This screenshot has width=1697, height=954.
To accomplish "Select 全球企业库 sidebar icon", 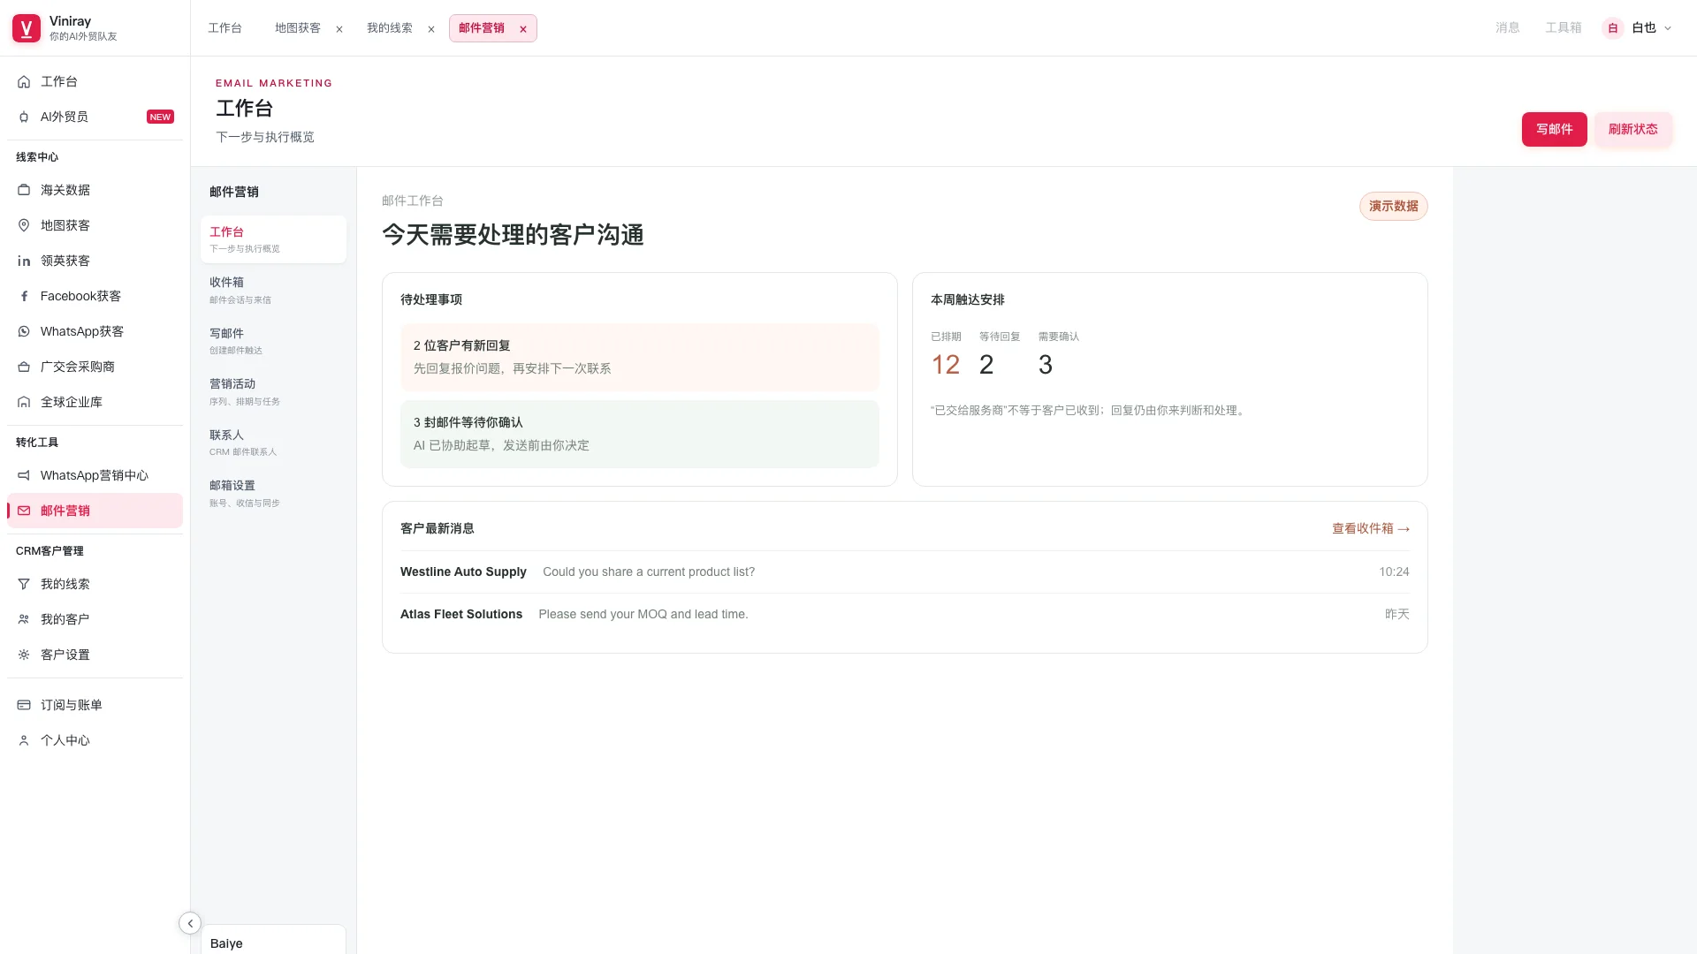I will tap(24, 402).
